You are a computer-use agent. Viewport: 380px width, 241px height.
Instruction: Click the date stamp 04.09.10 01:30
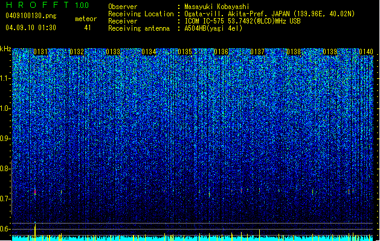(31, 28)
